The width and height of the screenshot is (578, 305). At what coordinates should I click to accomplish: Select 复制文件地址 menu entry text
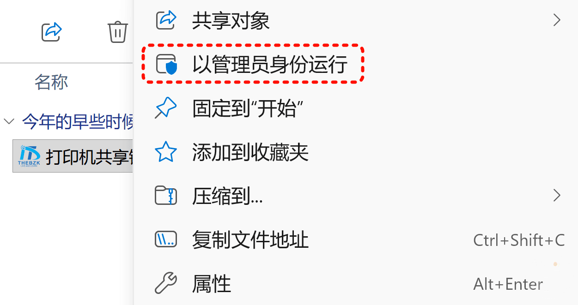click(x=250, y=239)
